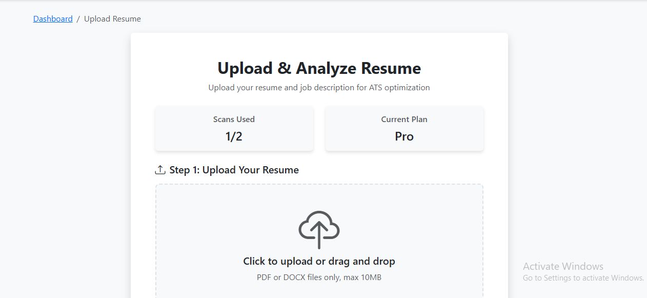Click the small upload icon beside Step 1
The height and width of the screenshot is (298, 647).
160,170
